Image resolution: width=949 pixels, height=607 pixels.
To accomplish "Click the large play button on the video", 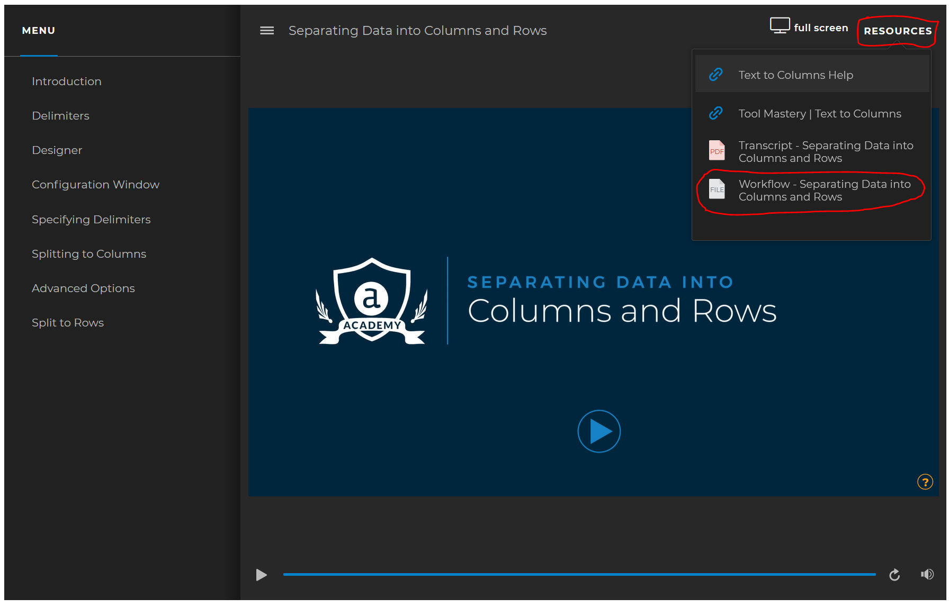I will [598, 431].
